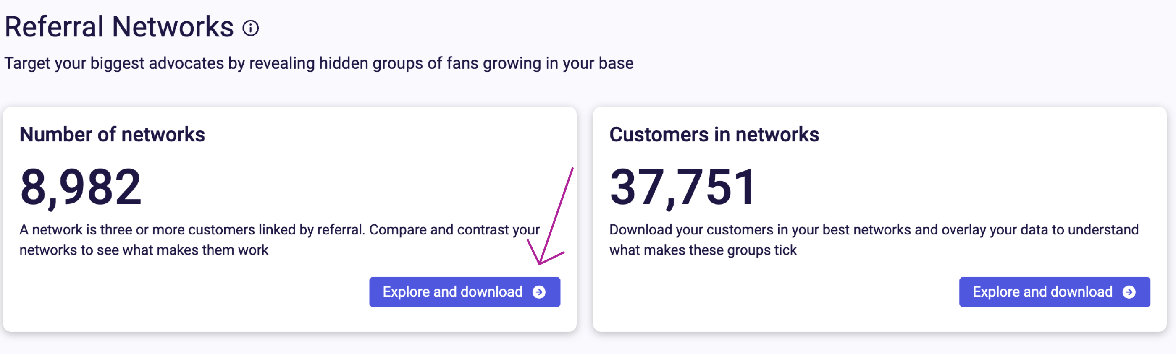Click 'what makes these groups tick' line
This screenshot has width=1176, height=354.
click(x=703, y=250)
